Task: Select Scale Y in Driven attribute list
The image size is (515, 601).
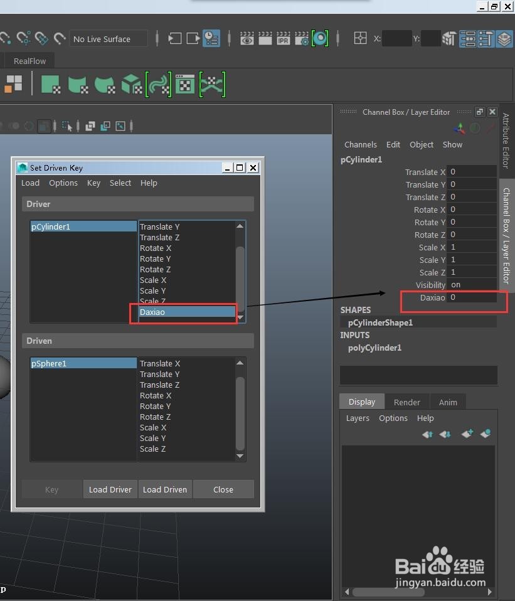Action: tap(187, 438)
